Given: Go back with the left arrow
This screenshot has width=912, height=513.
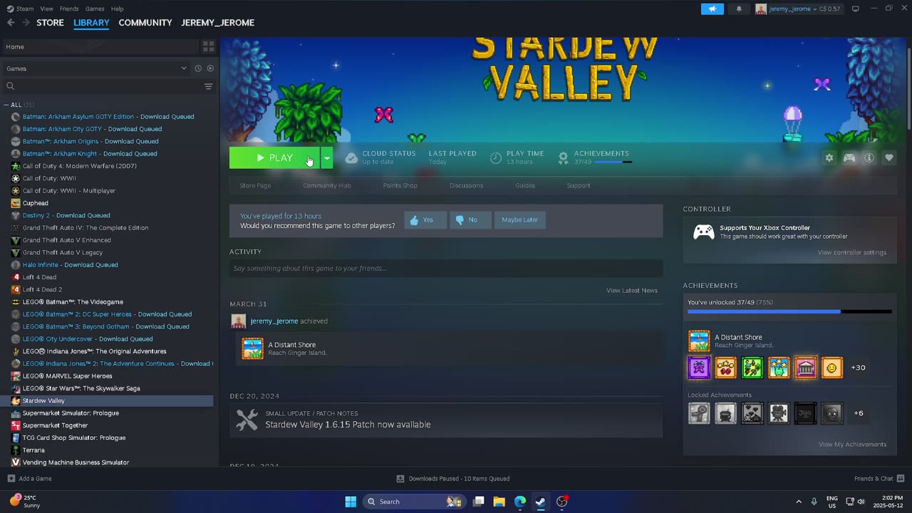Looking at the screenshot, I should (11, 23).
